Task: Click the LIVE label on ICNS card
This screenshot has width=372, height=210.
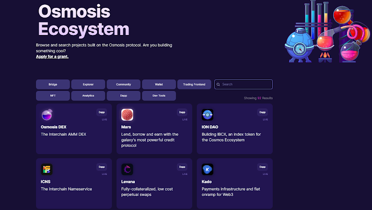Action: (x=104, y=174)
